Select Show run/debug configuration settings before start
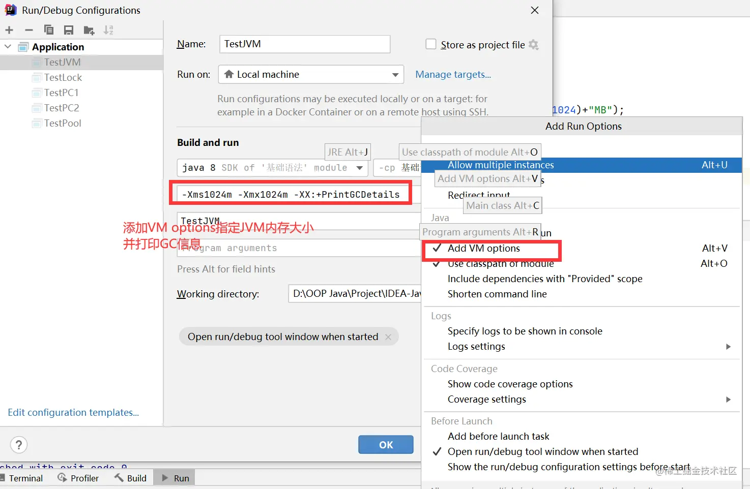Viewport: 750px width, 489px height. (582, 467)
